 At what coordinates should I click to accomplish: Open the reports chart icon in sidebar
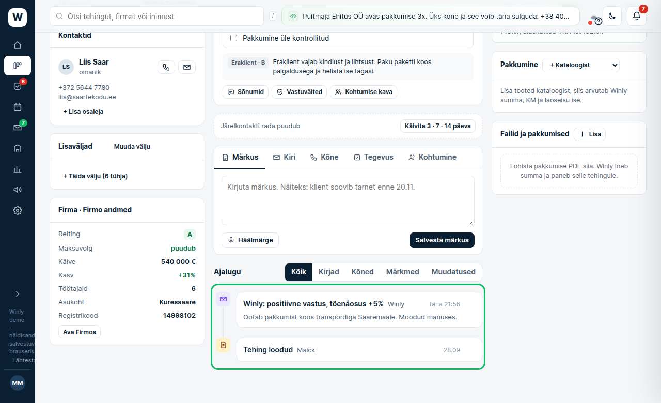pyautogui.click(x=18, y=169)
